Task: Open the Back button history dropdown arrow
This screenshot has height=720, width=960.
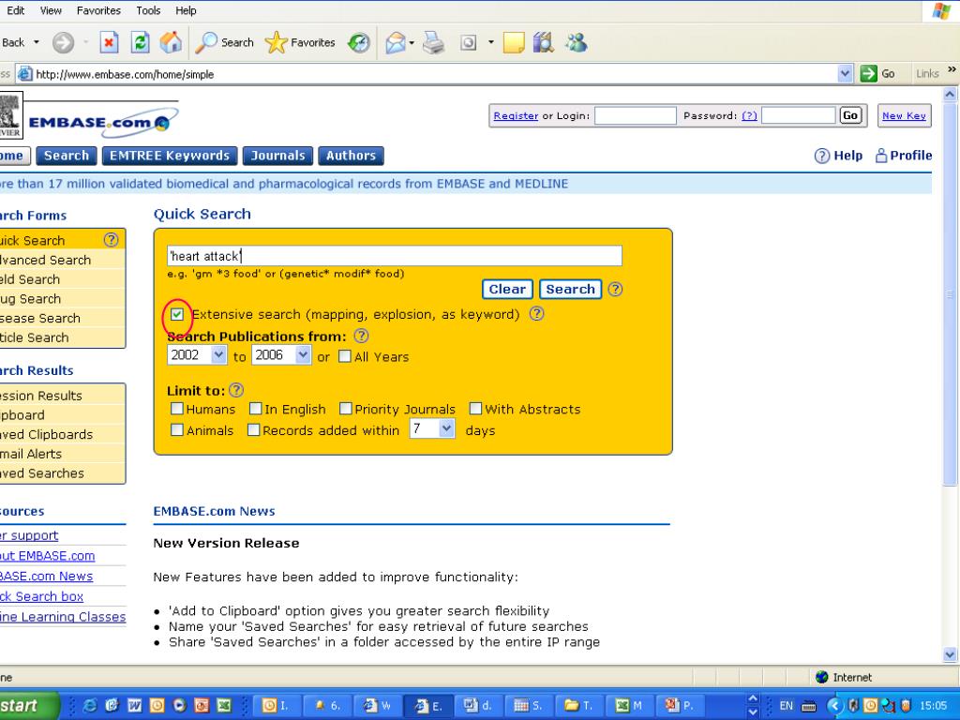Action: pyautogui.click(x=37, y=42)
